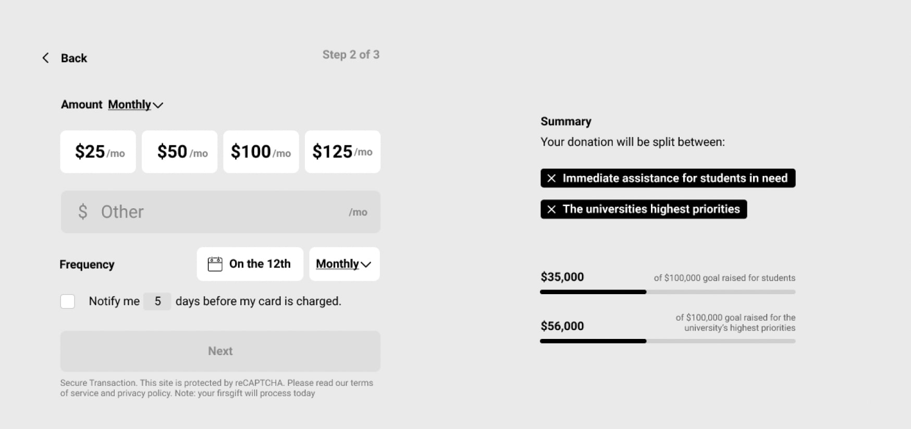
Task: Enable the notify me before charge checkbox
Action: pos(68,301)
